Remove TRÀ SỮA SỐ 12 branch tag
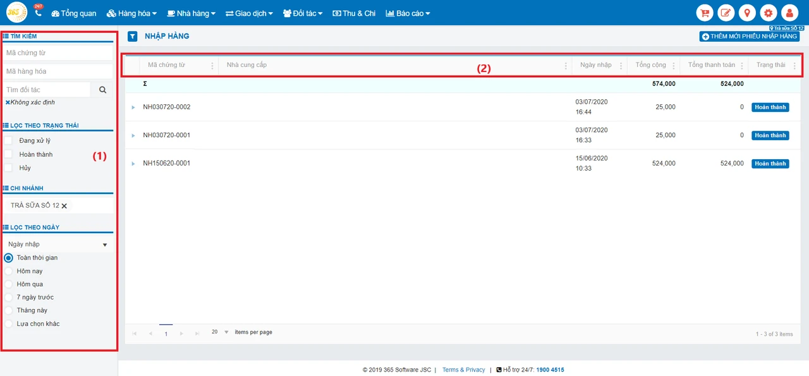The image size is (809, 376). (x=64, y=206)
